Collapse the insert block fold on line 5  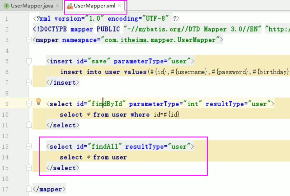[29, 61]
